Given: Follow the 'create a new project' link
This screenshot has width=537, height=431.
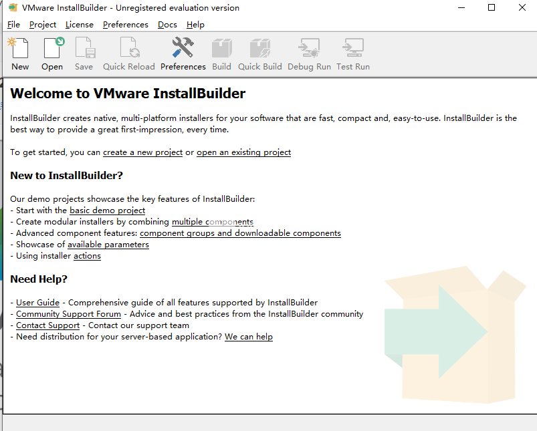Looking at the screenshot, I should [143, 152].
